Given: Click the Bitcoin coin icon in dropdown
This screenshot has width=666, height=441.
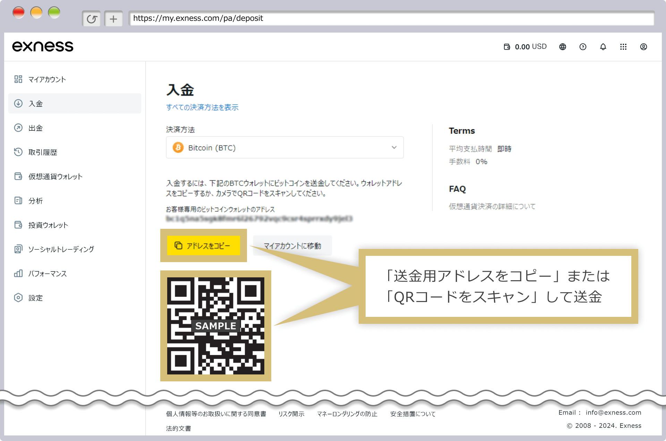Looking at the screenshot, I should [178, 148].
